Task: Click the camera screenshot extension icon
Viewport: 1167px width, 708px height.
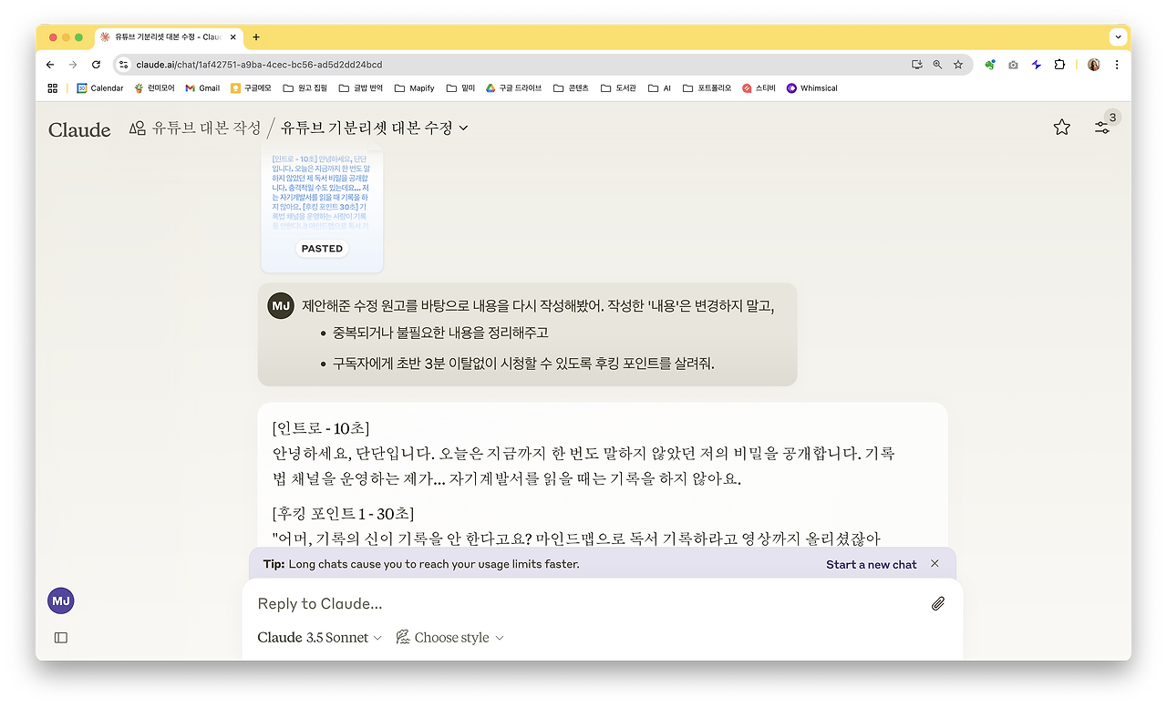Action: pos(1013,65)
